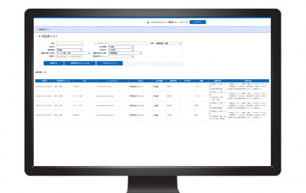Click 検索条件をリセットする button
The height and width of the screenshot is (193, 306).
(x=80, y=63)
